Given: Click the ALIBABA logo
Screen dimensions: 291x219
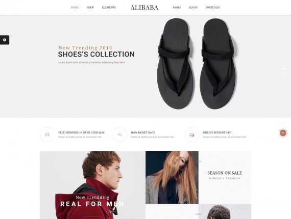Looking at the screenshot, I should pyautogui.click(x=144, y=8).
